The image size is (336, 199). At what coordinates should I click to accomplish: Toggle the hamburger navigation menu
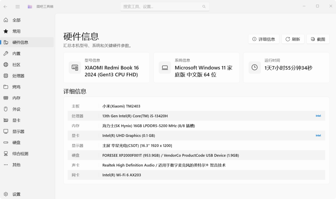[x=17, y=7]
